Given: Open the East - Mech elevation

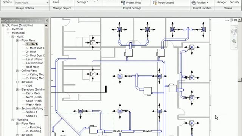Looking at the screenshot, I should 33,93.
